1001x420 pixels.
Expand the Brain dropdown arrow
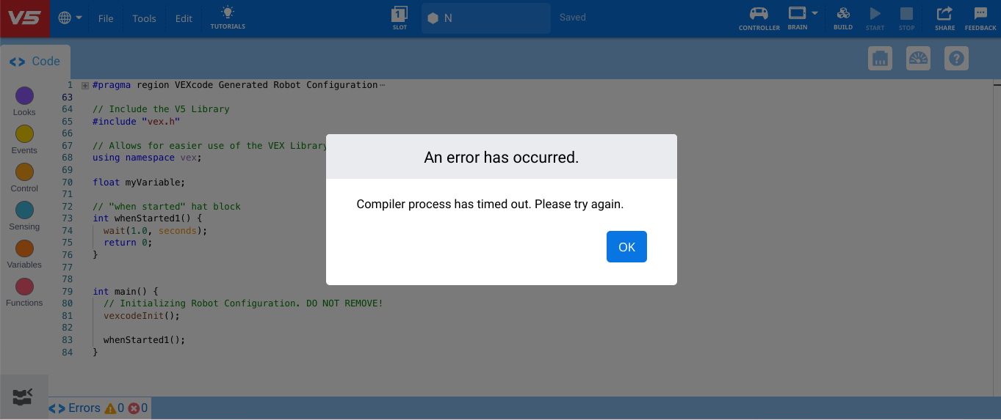click(815, 13)
